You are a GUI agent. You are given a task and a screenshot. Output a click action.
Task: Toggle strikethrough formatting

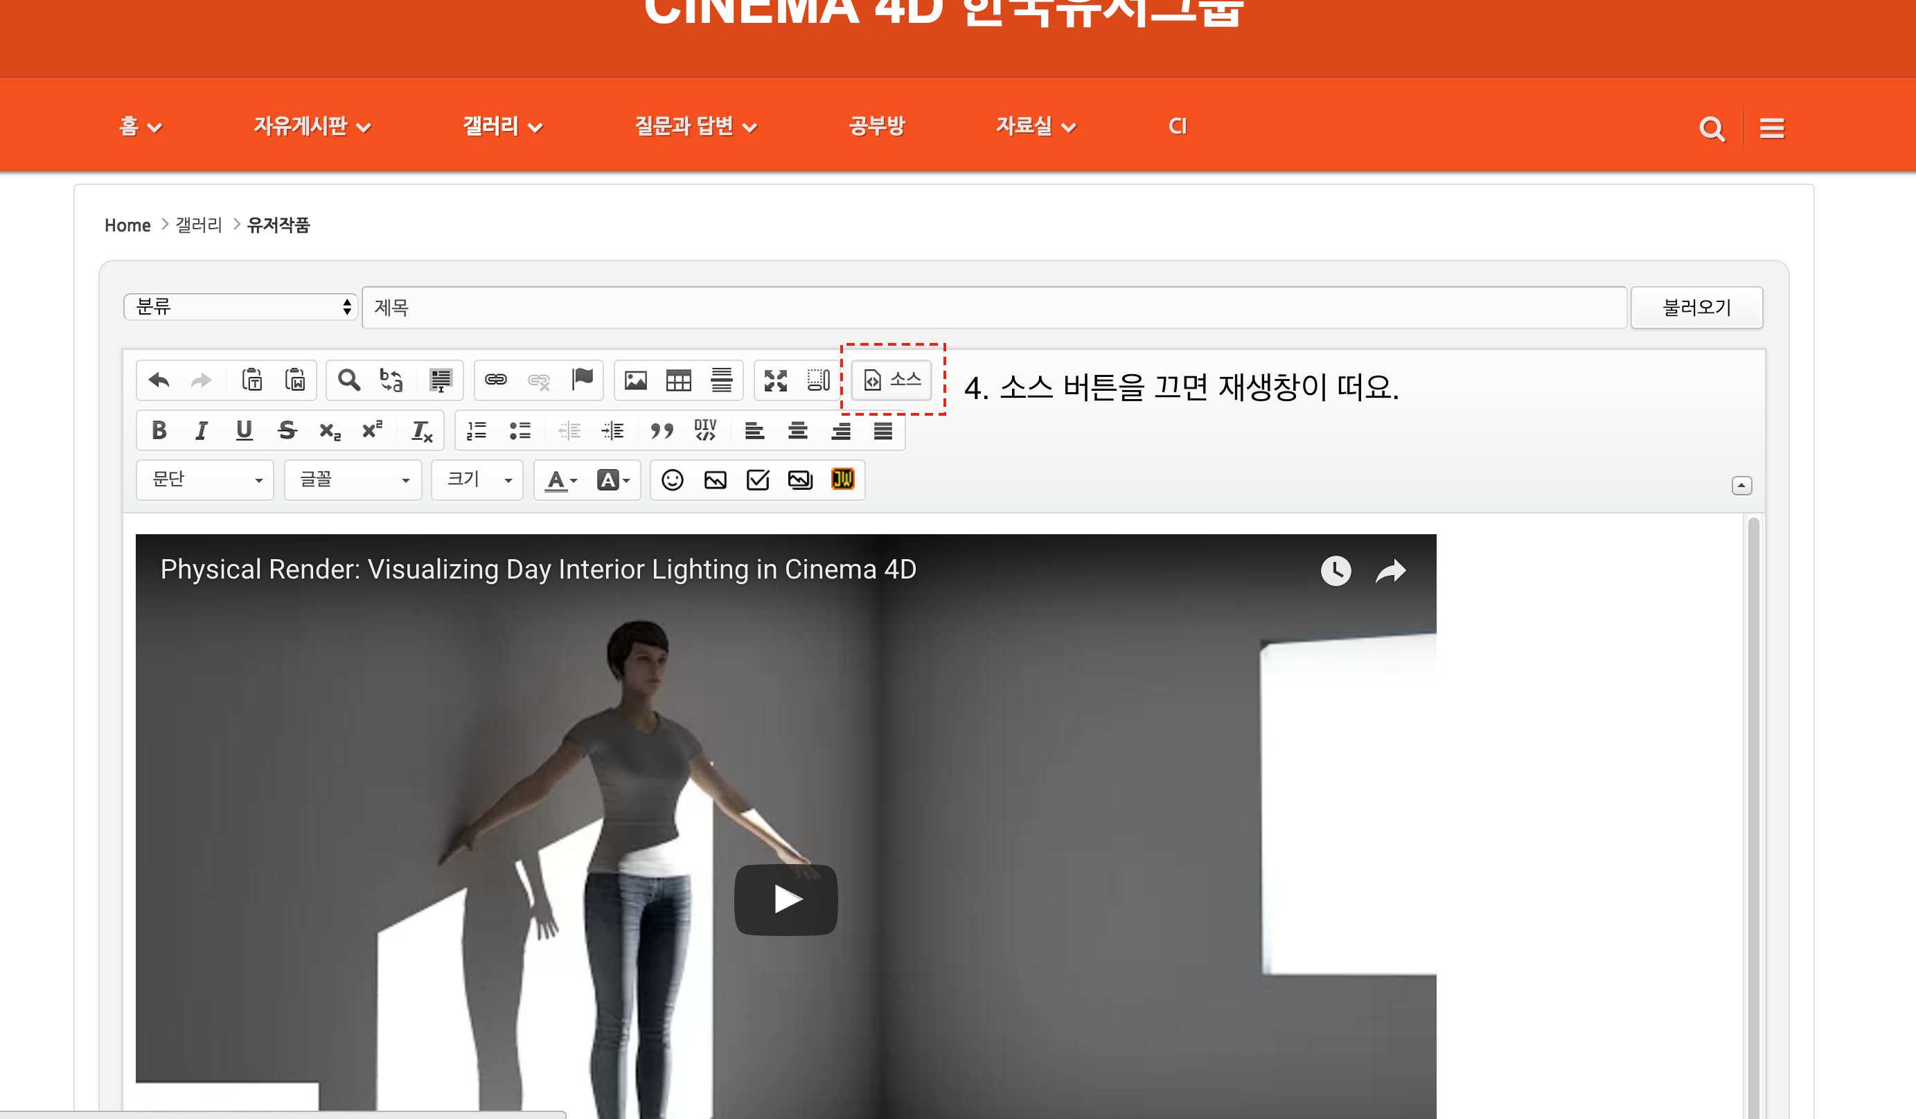[x=287, y=430]
